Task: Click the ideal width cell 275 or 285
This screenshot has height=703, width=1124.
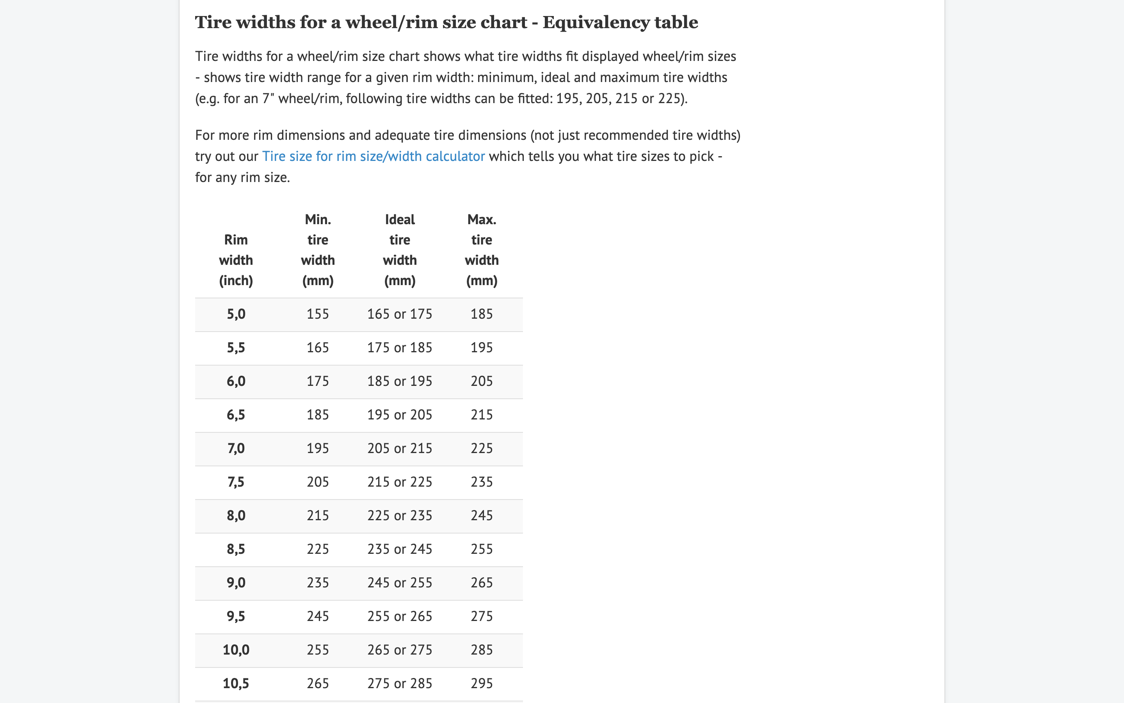Action: 399,683
